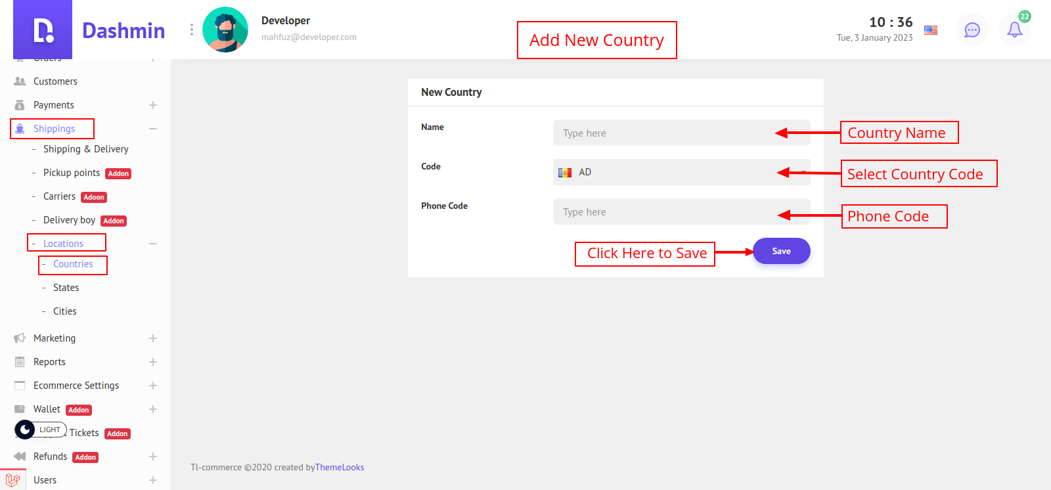The width and height of the screenshot is (1051, 490).
Task: Click the Reports sidebar icon
Action: tap(20, 362)
